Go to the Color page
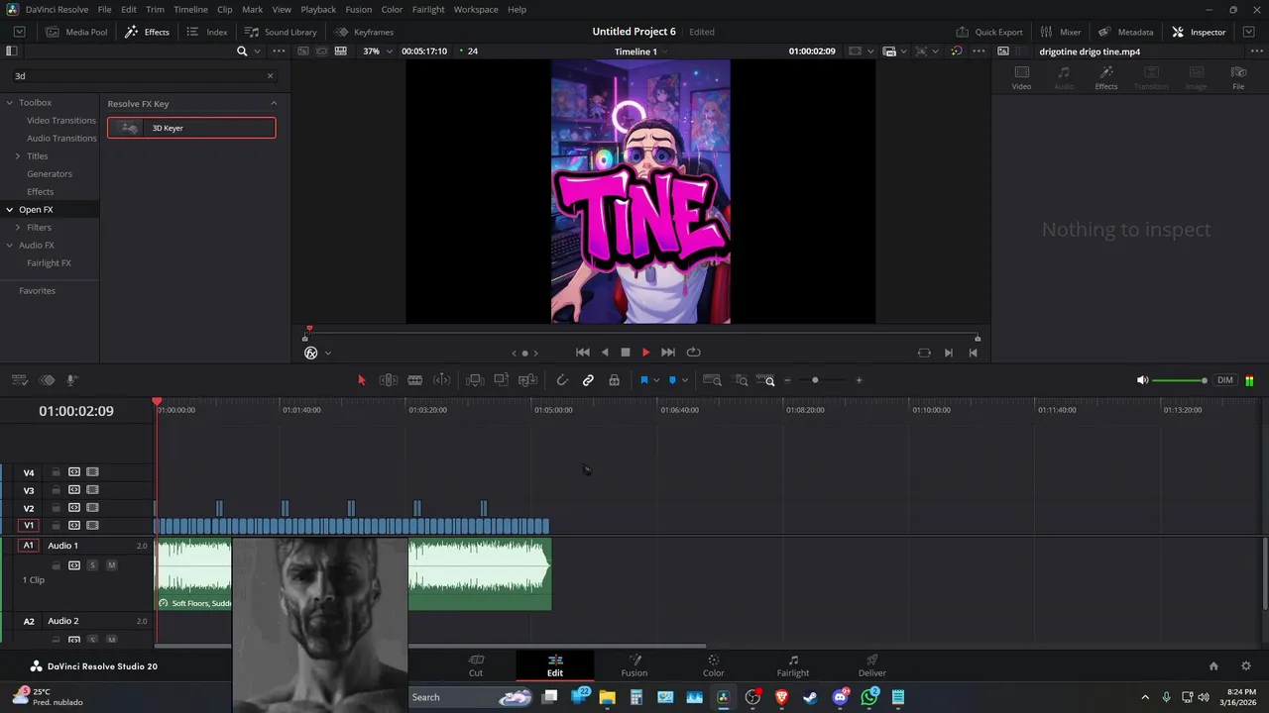 [714, 665]
